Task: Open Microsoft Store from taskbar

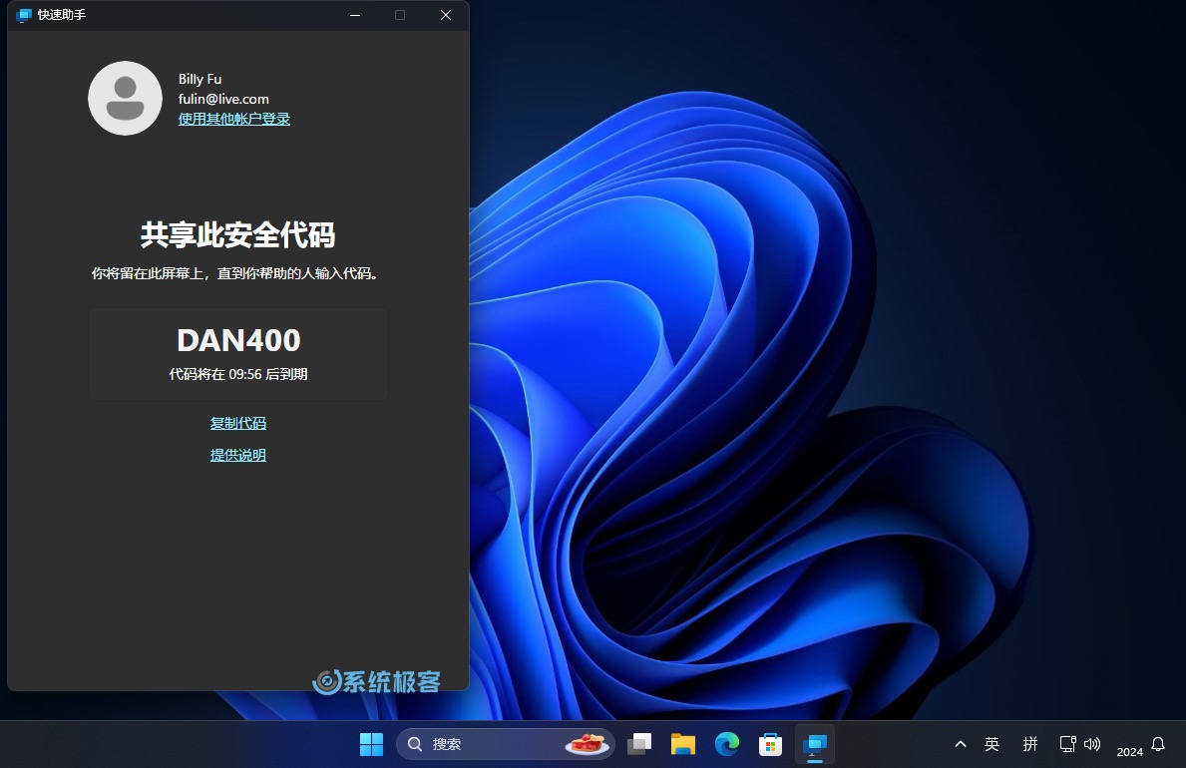Action: (x=770, y=744)
